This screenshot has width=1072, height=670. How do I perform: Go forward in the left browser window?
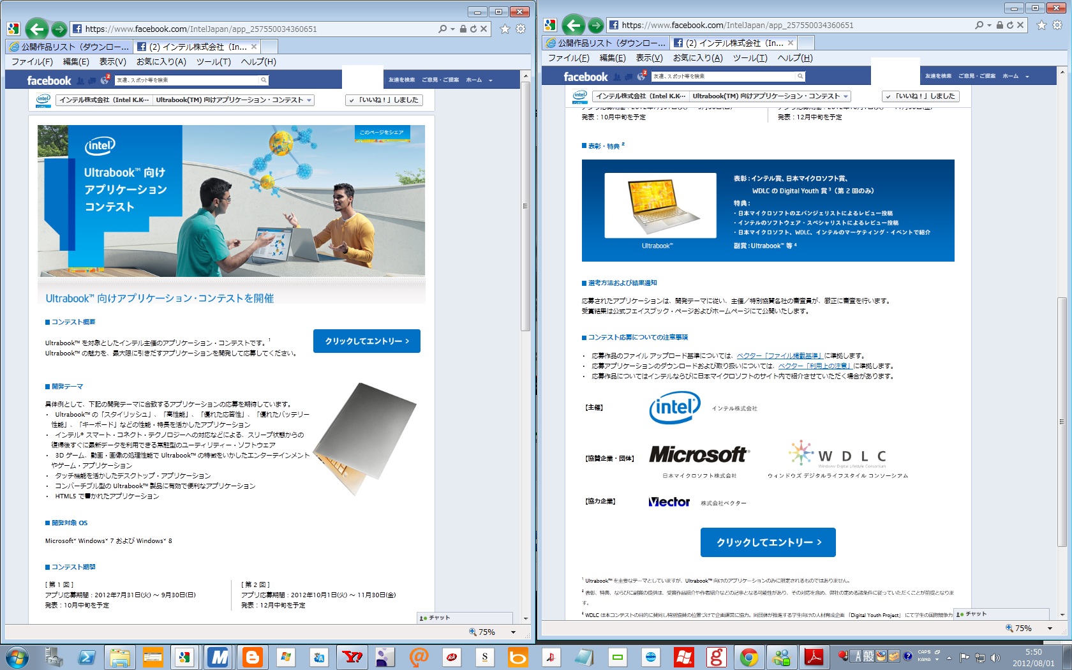point(59,29)
